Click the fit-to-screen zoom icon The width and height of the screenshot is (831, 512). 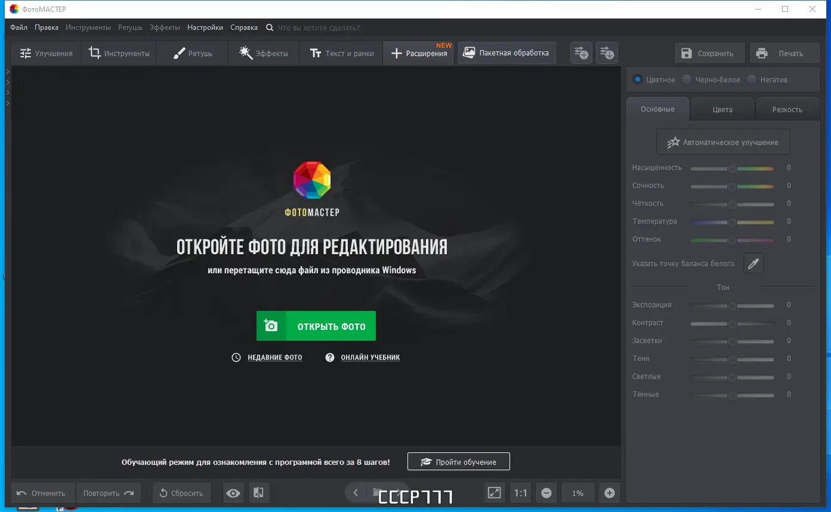pyautogui.click(x=494, y=492)
